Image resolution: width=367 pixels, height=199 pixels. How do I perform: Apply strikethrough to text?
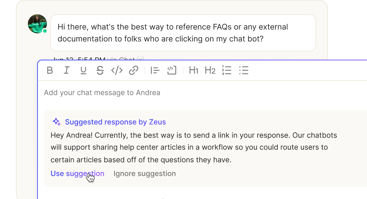point(100,70)
